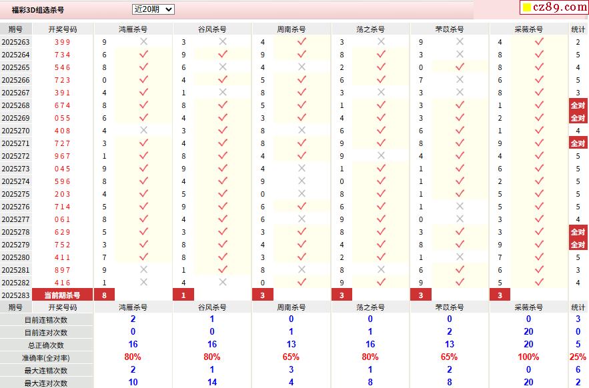Click winning number 399 in row 2025263
Image resolution: width=589 pixels, height=388 pixels.
coord(63,42)
